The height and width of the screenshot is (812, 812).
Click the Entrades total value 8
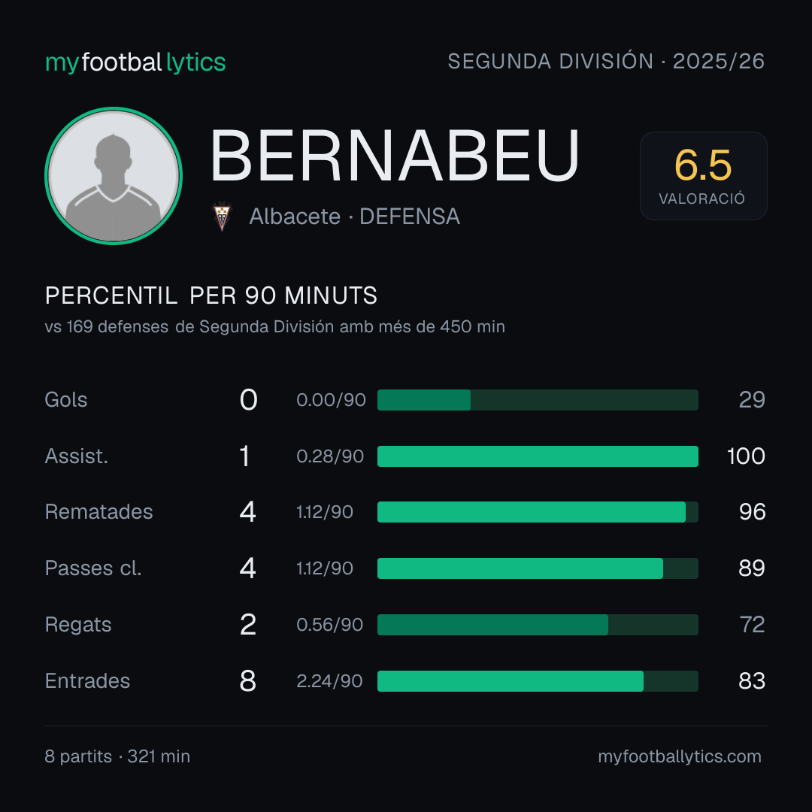(248, 681)
